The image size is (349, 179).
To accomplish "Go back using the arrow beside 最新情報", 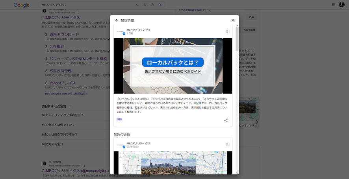I will (117, 20).
